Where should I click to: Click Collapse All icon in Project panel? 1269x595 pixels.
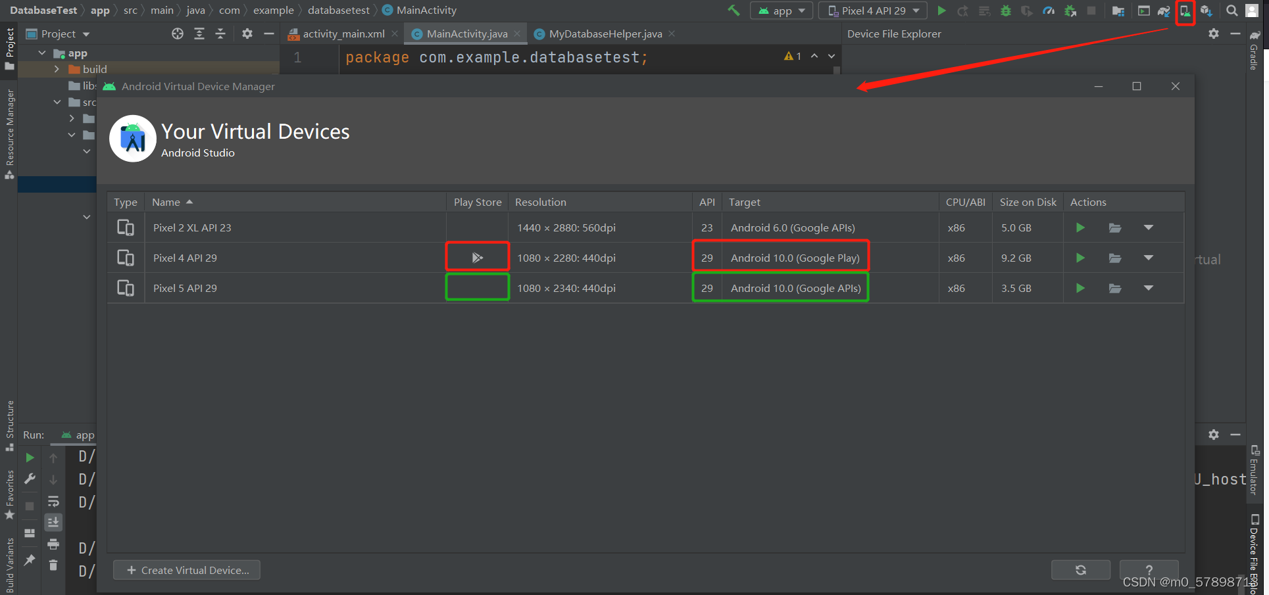pyautogui.click(x=220, y=34)
